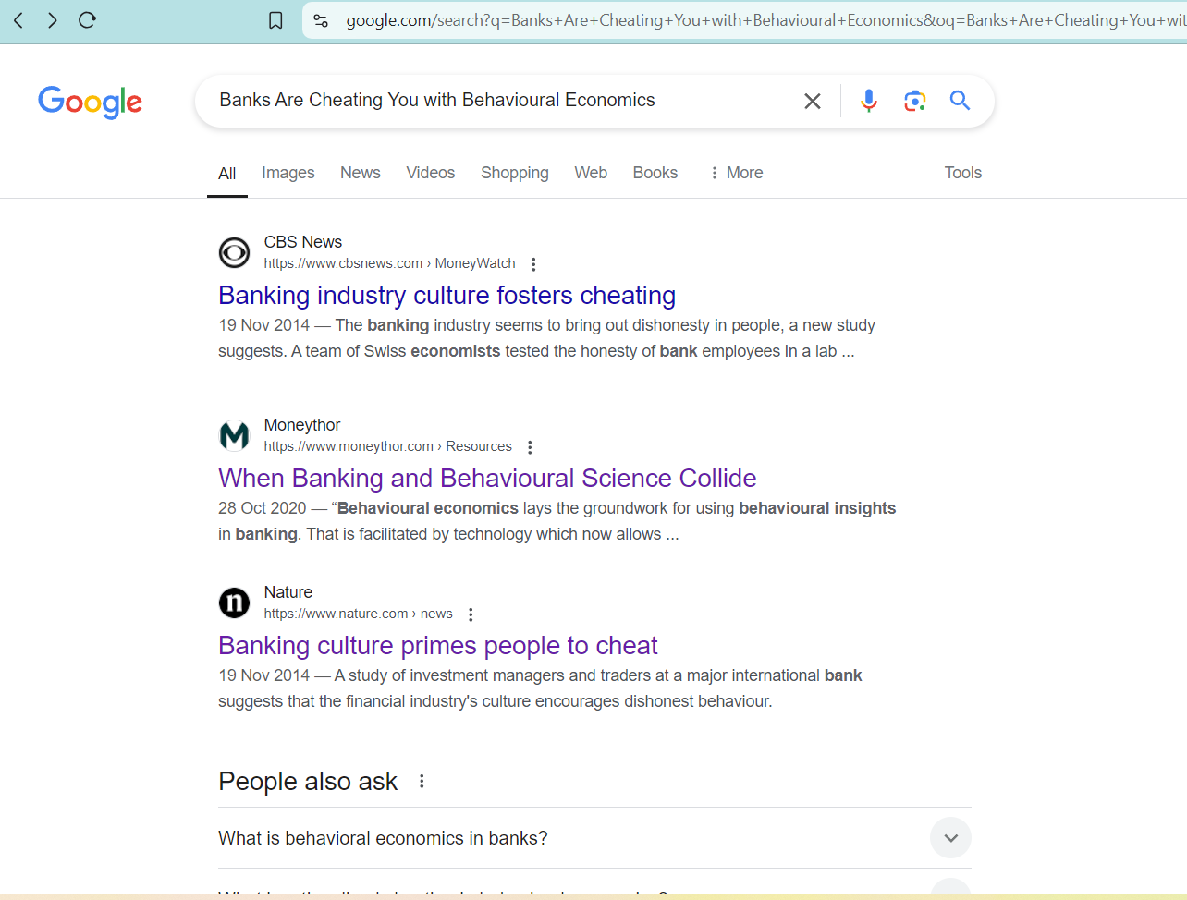1187x900 pixels.
Task: Click the CBS News favicon
Action: coord(234,252)
